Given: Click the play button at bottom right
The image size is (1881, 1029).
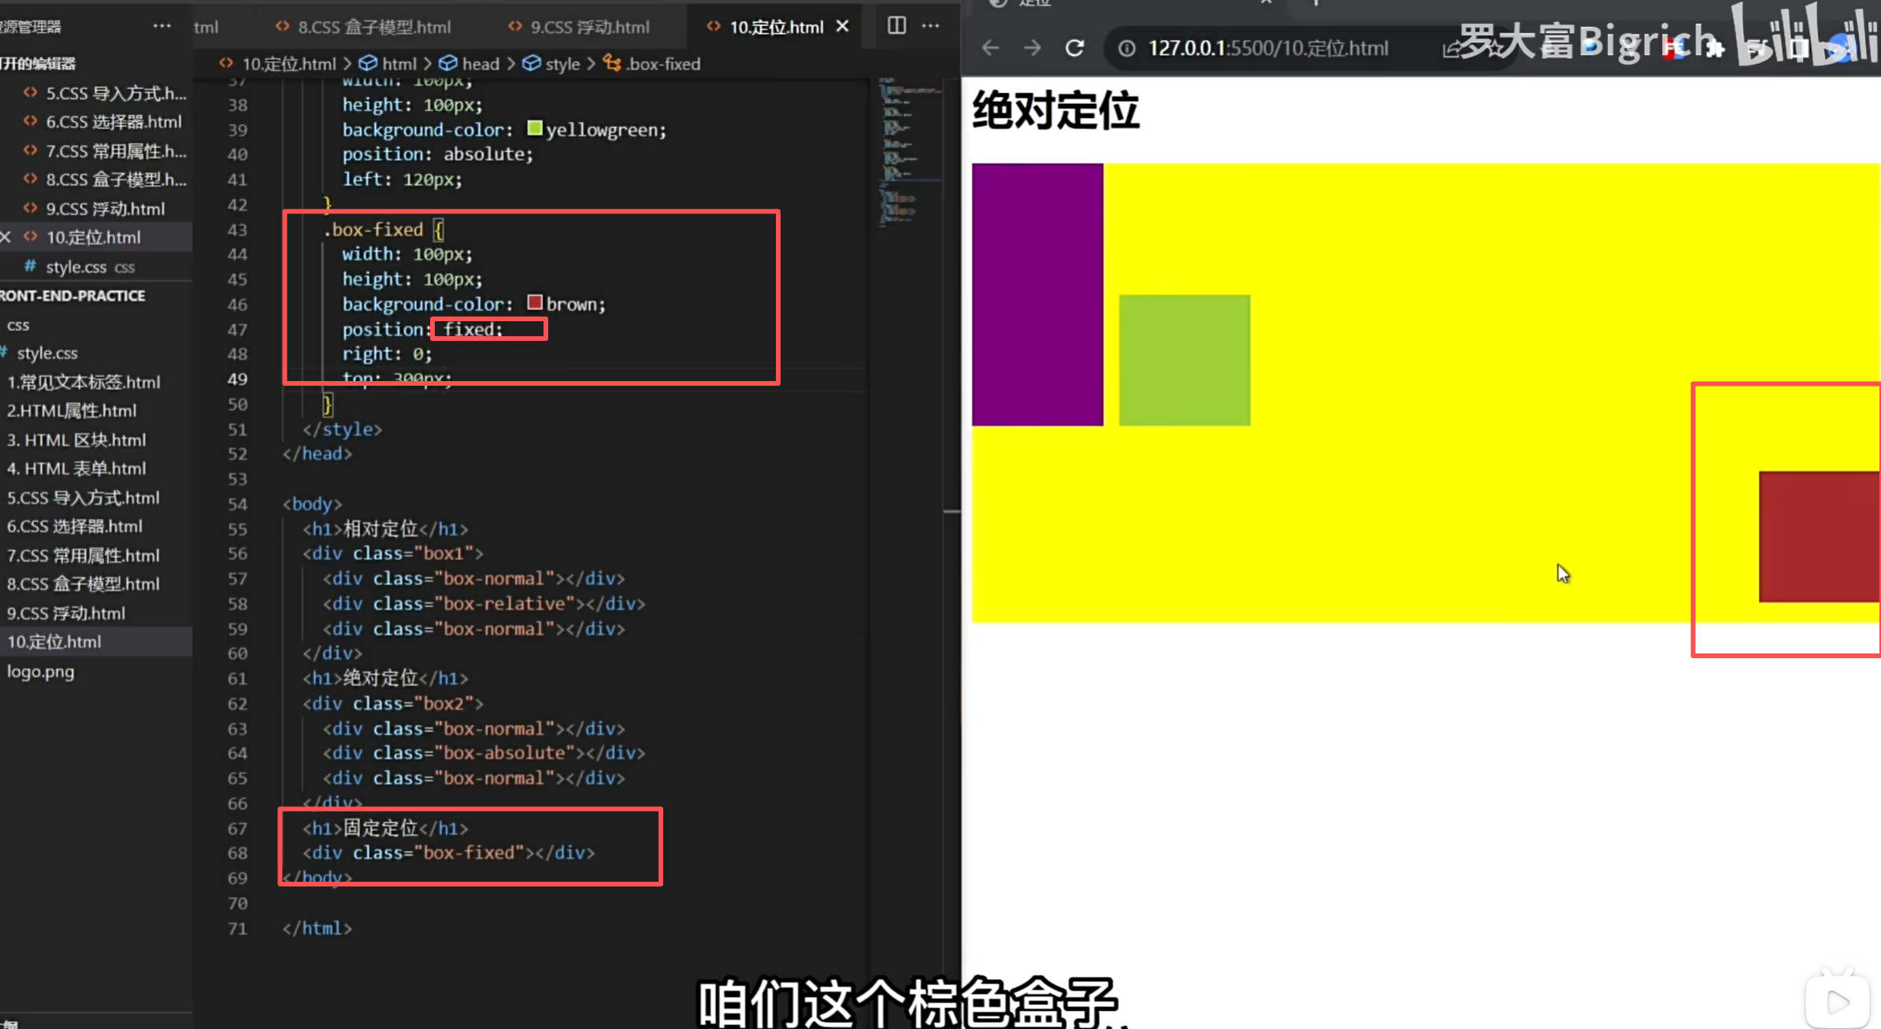Looking at the screenshot, I should tap(1837, 1001).
